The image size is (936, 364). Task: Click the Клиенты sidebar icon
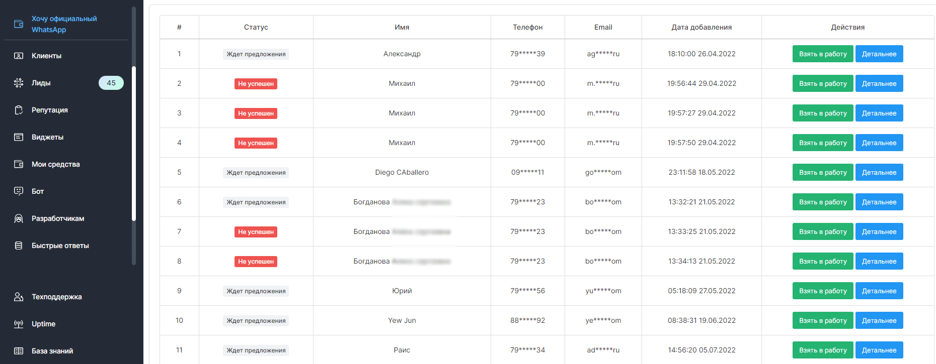(19, 56)
